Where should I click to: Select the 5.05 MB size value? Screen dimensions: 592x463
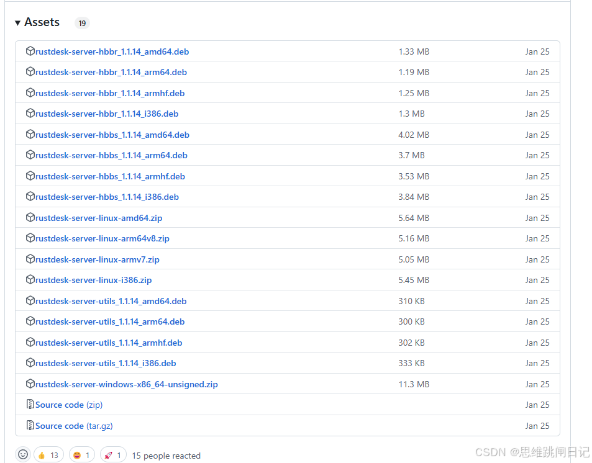414,259
